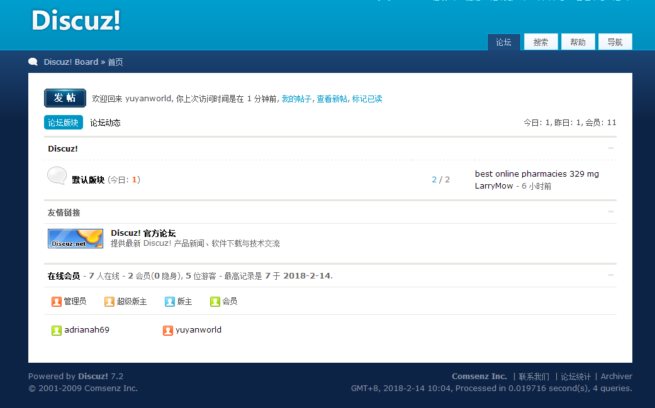Collapse the Discuz! category section
The image size is (655, 408).
[611, 148]
